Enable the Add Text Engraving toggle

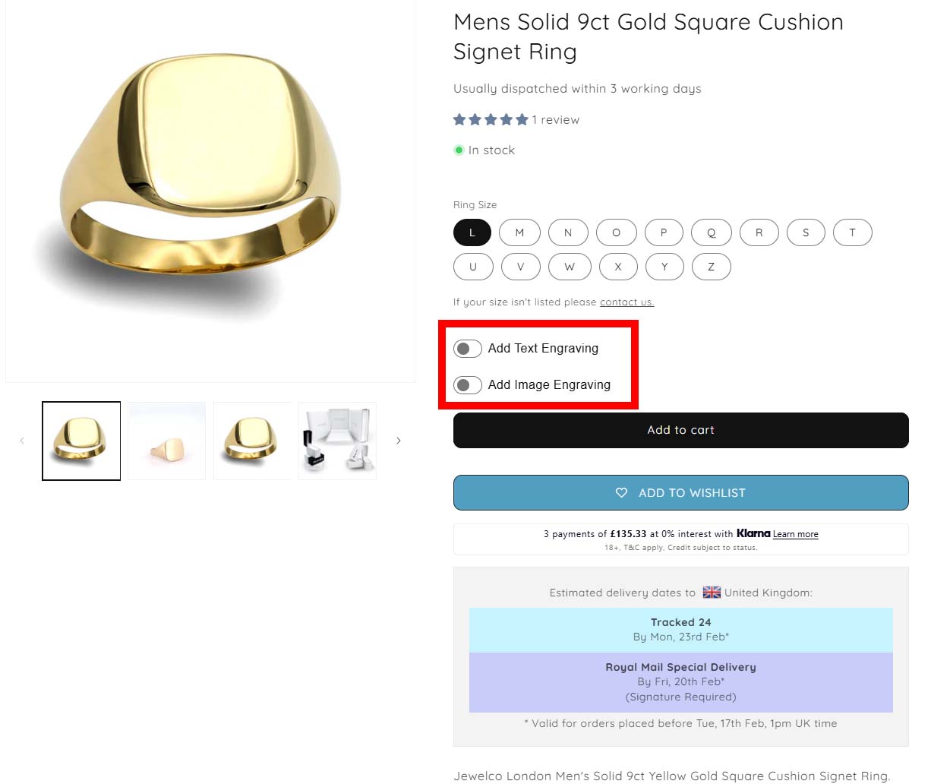click(468, 349)
